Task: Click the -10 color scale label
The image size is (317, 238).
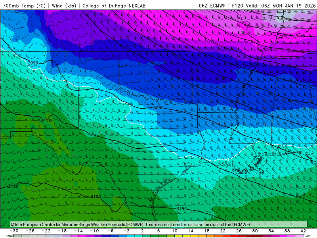Action: pos(94,231)
